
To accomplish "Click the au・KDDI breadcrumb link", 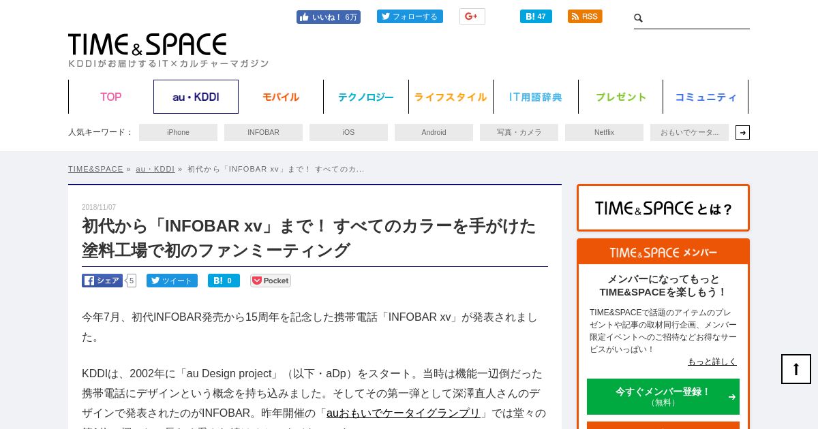I will pos(155,169).
